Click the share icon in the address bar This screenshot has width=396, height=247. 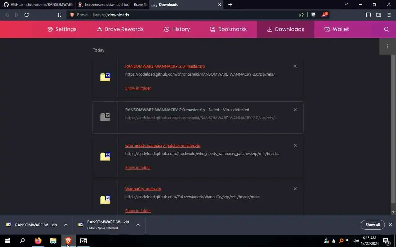coord(301,15)
